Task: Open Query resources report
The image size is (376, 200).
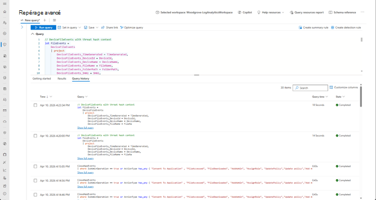Action: pos(307,12)
